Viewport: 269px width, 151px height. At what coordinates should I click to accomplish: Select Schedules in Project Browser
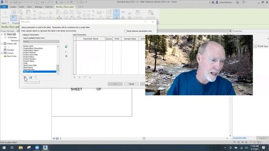(x=12, y=37)
